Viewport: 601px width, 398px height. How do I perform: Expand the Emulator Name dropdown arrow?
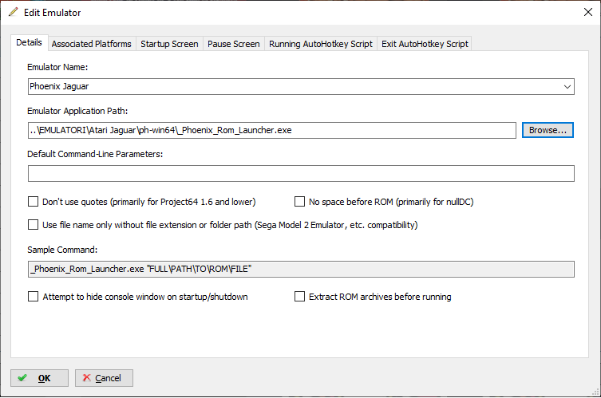[x=567, y=87]
